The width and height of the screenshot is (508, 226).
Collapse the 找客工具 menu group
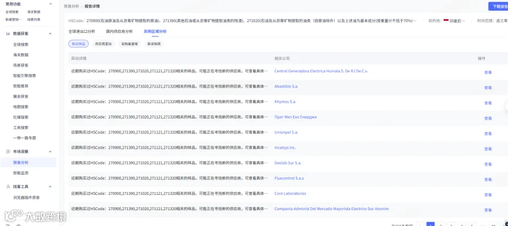pos(50,187)
